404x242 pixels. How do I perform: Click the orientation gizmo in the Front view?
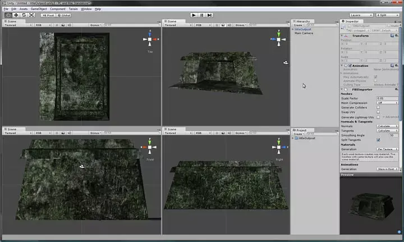(150, 148)
